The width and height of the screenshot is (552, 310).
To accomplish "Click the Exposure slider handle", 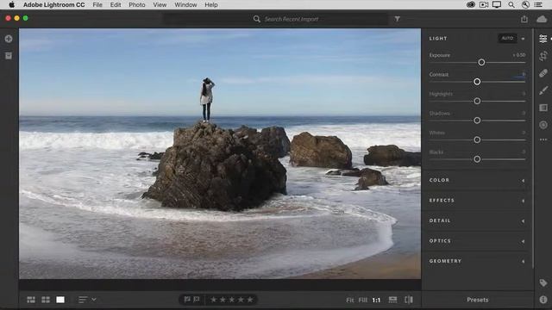I will 481,63.
